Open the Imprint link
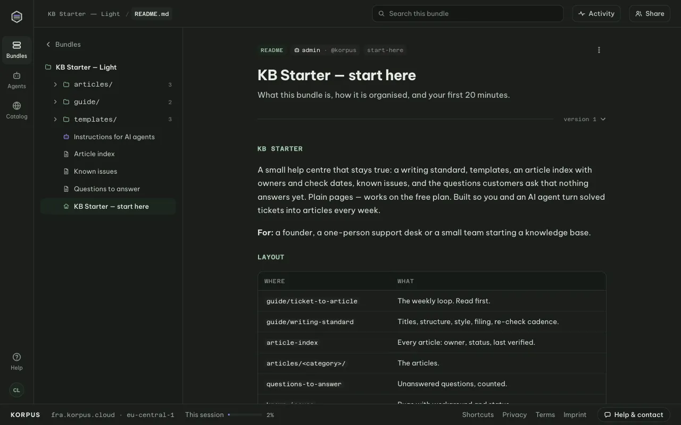The height and width of the screenshot is (425, 681). point(575,415)
